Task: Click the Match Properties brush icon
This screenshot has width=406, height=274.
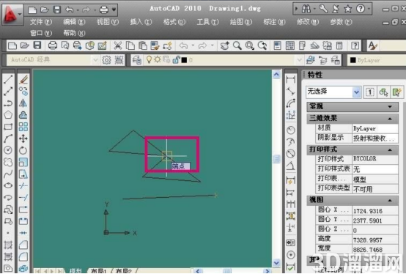Action: point(155,46)
